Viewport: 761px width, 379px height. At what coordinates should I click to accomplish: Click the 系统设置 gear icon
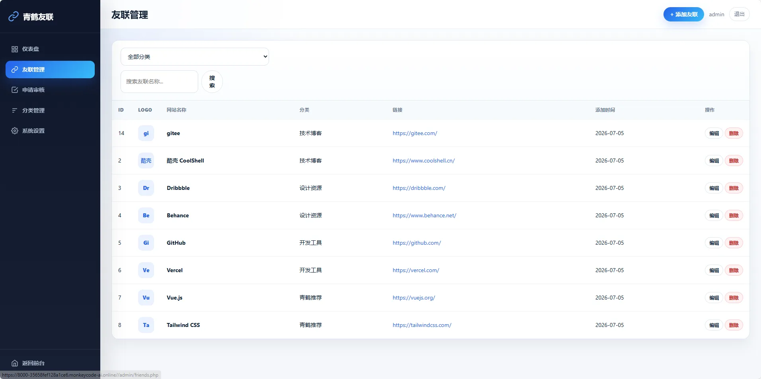pos(15,131)
